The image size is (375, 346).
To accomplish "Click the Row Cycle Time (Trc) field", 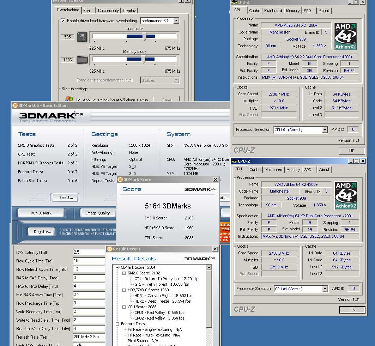I will (x=89, y=261).
